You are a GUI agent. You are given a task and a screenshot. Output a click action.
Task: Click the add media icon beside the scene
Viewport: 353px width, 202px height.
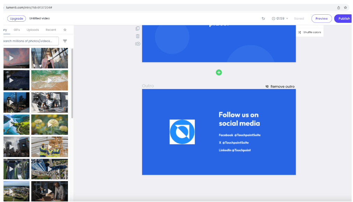137,44
